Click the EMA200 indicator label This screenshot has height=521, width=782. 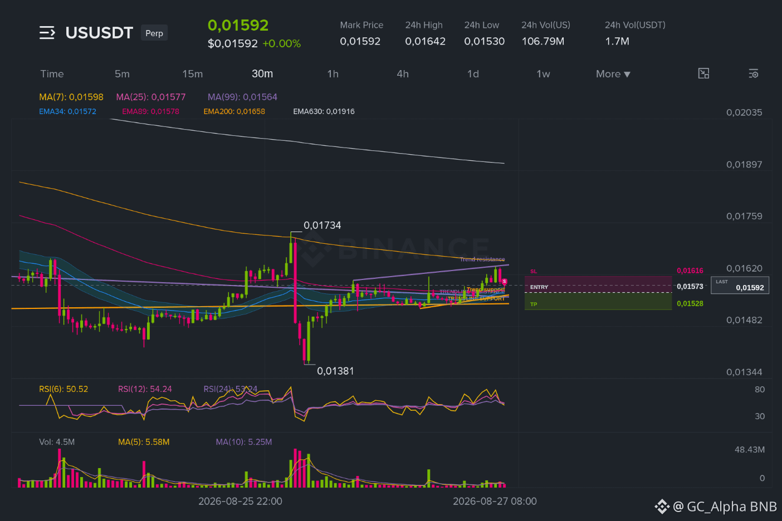click(234, 111)
